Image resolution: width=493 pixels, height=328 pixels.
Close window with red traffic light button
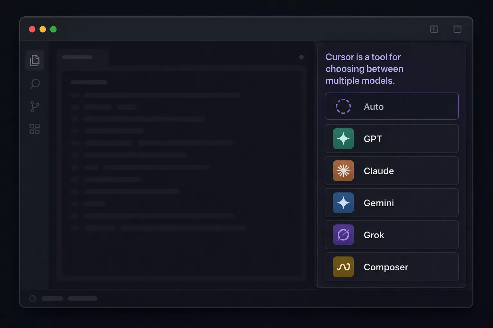pos(32,29)
